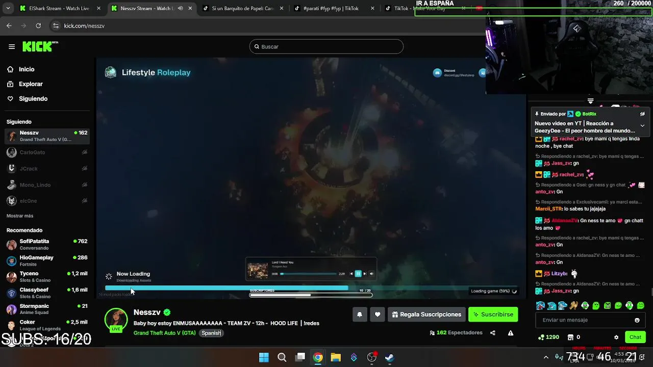Toggle the heart follow button

tap(378, 314)
